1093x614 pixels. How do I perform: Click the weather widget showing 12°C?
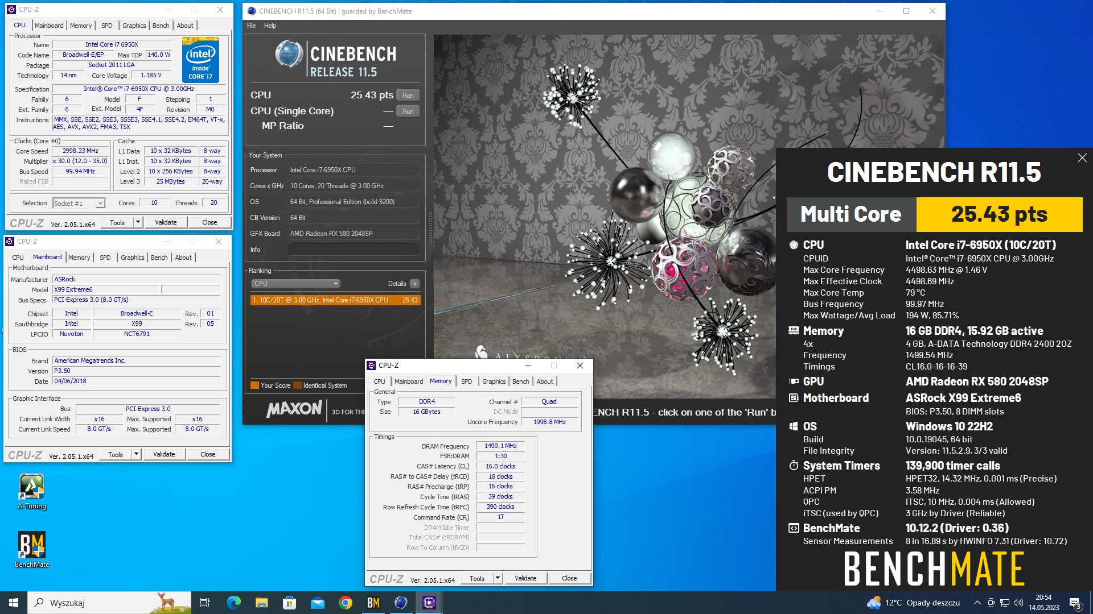(913, 603)
